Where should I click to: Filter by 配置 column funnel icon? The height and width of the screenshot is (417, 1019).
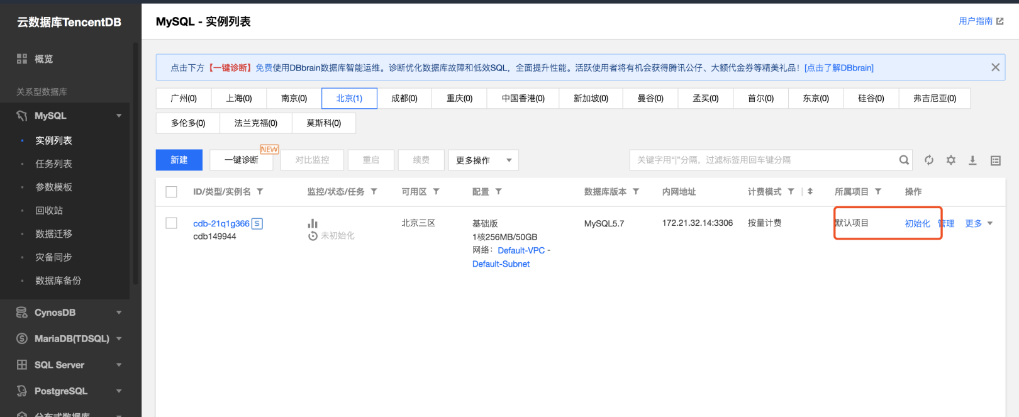[x=498, y=191]
